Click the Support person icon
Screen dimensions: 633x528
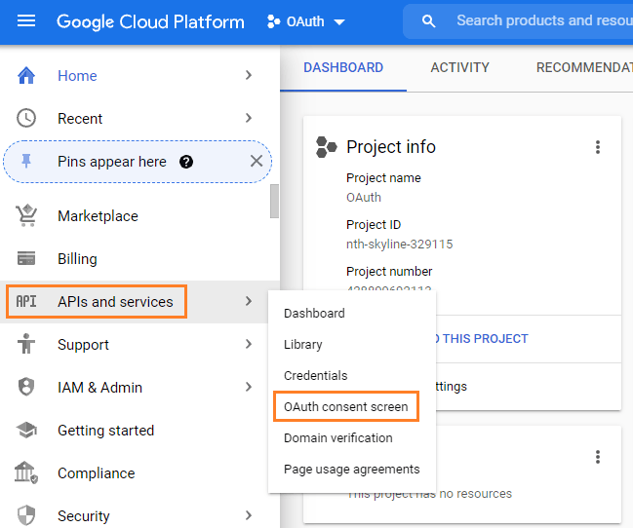coord(26,344)
